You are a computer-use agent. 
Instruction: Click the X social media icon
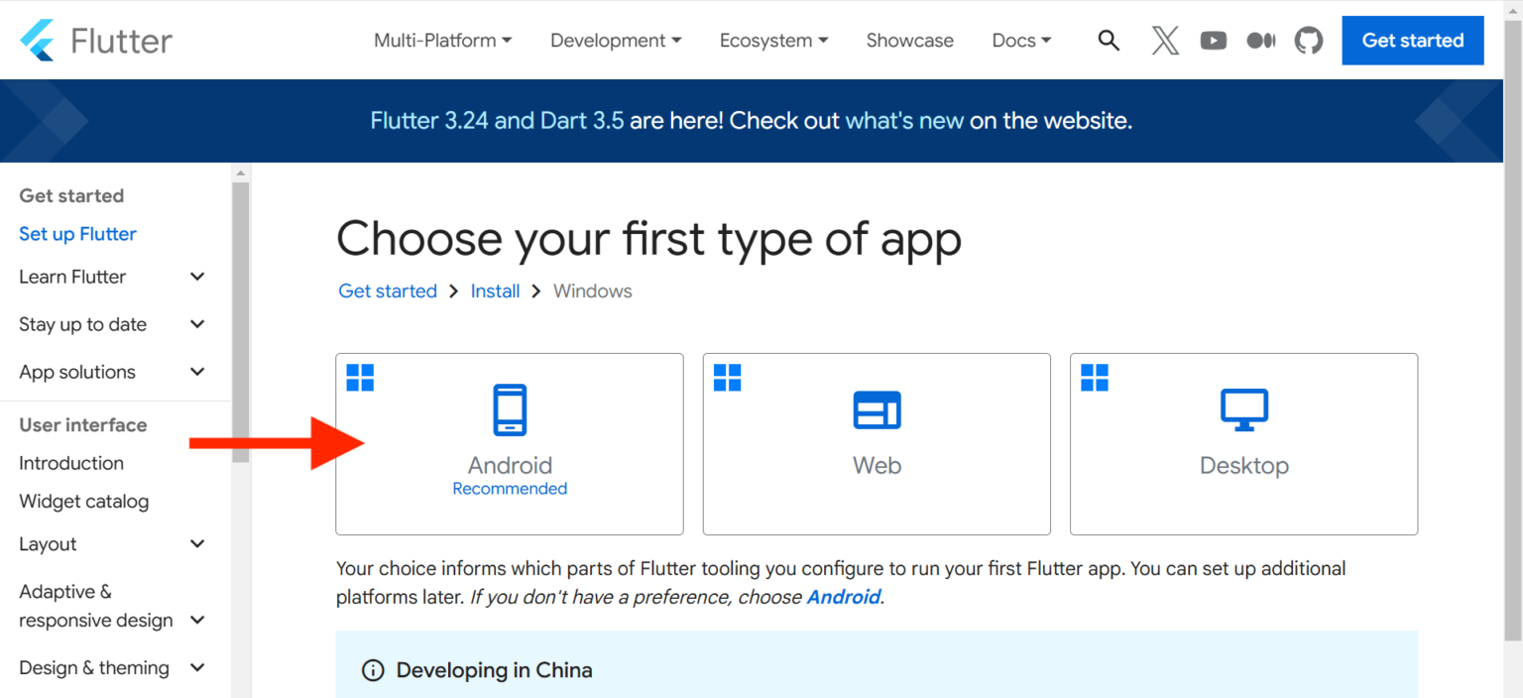1164,40
